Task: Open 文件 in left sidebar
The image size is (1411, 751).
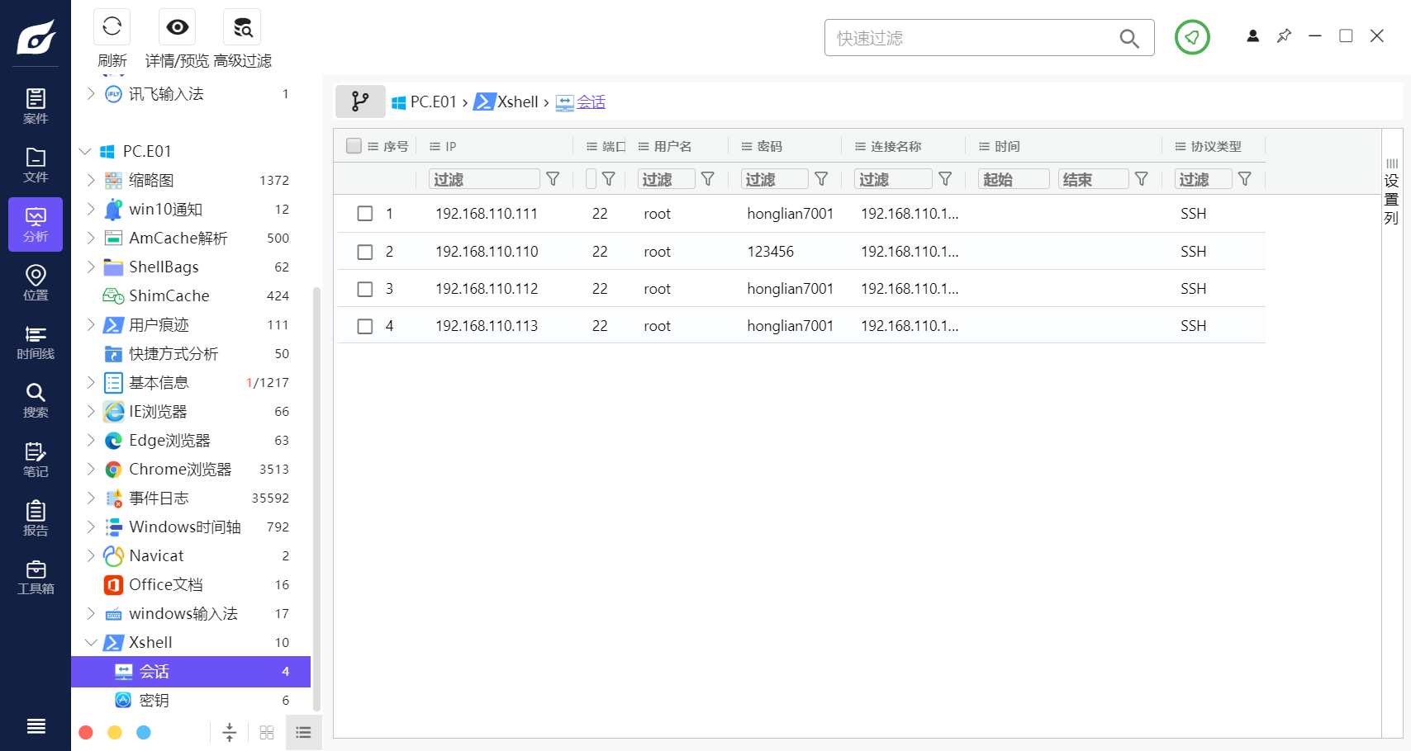Action: tap(36, 165)
